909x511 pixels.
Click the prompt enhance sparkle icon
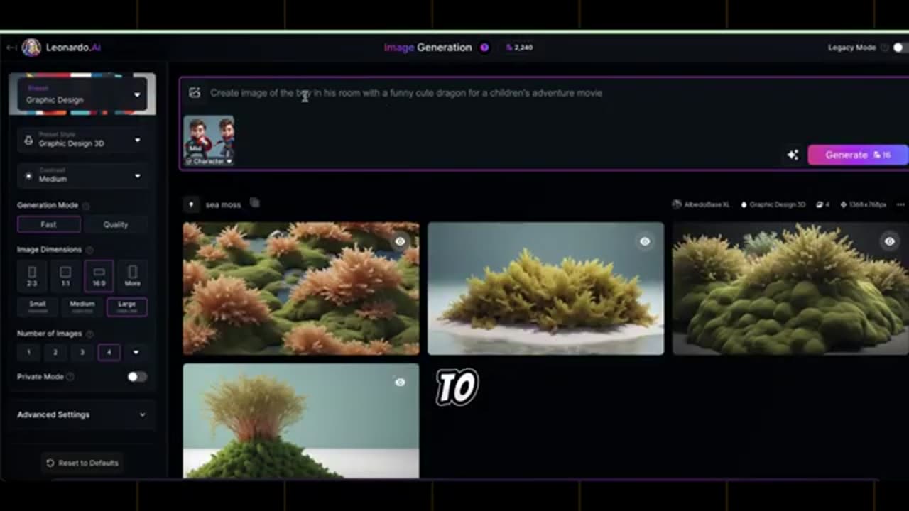click(x=793, y=155)
